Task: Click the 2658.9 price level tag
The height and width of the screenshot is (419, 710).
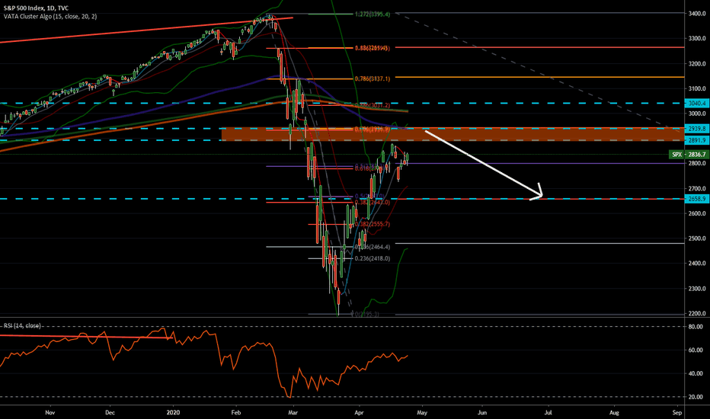Action: click(x=697, y=199)
